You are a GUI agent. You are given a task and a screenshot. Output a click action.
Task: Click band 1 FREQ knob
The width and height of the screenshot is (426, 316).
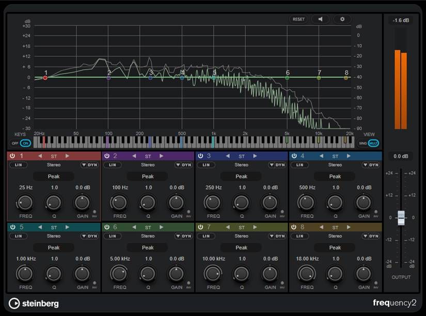click(x=25, y=203)
